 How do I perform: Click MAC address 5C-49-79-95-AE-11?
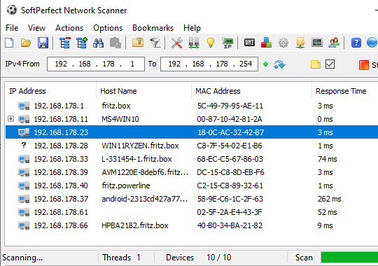230,106
